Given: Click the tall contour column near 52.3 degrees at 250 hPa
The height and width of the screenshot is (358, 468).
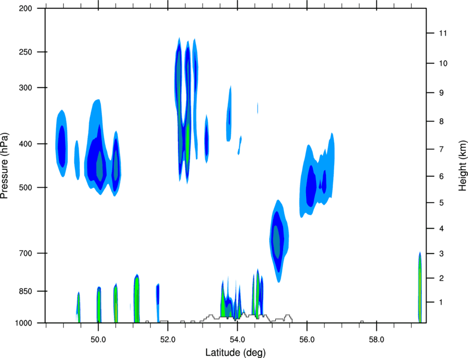Looking at the screenshot, I should pos(178,109).
